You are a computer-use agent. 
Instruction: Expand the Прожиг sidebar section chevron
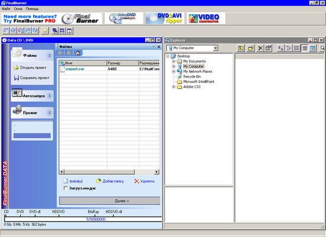[x=49, y=113]
